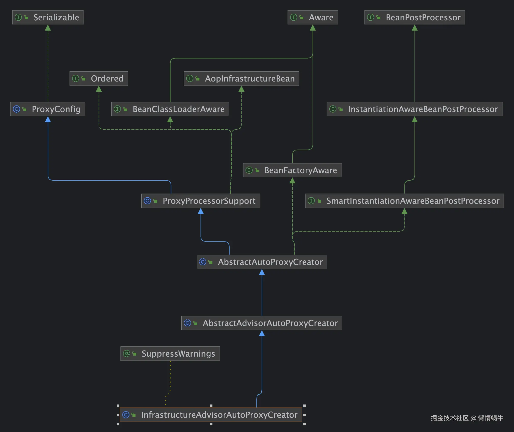Click the blue class icon on ProxyConfig

click(16, 109)
